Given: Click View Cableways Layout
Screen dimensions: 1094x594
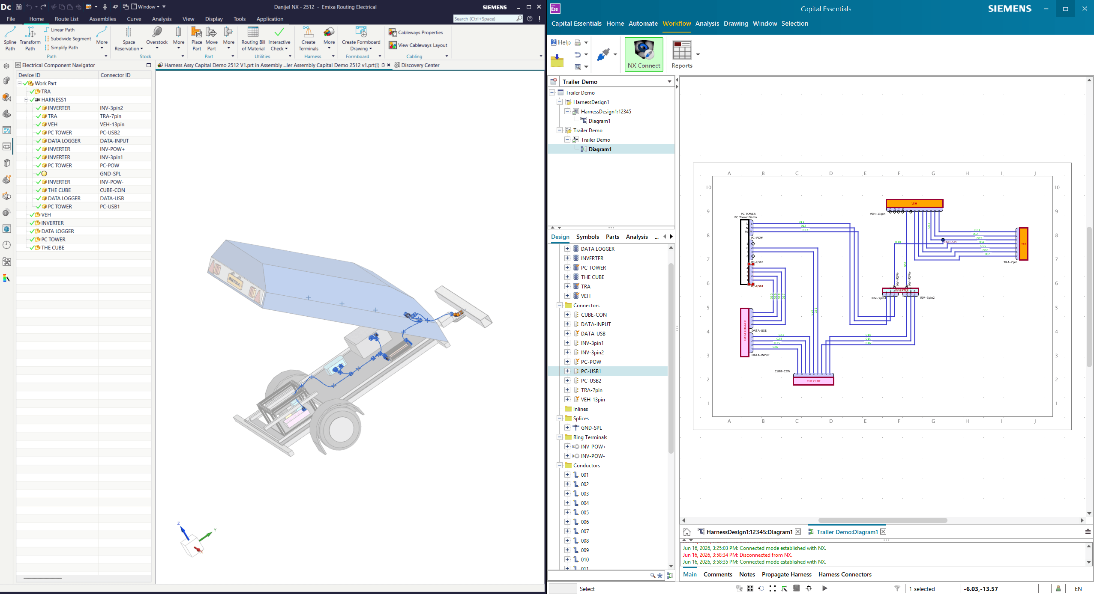Looking at the screenshot, I should [418, 45].
